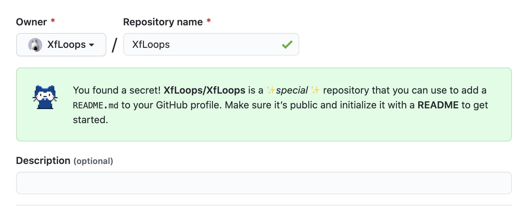Image resolution: width=521 pixels, height=209 pixels.
Task: Click the sparkle emoji after "special"
Action: pyautogui.click(x=315, y=90)
